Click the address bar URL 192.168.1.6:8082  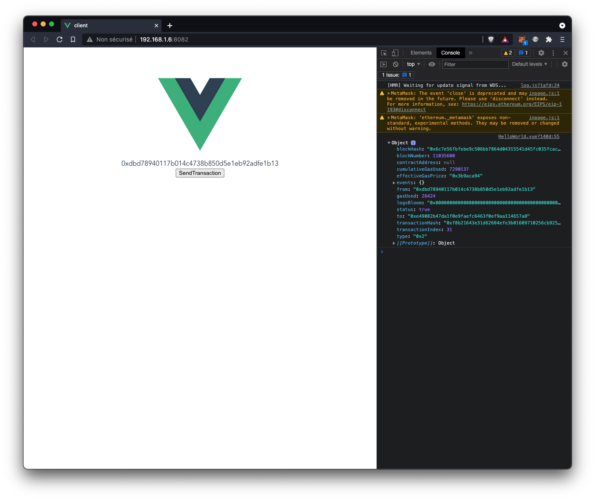pyautogui.click(x=164, y=39)
